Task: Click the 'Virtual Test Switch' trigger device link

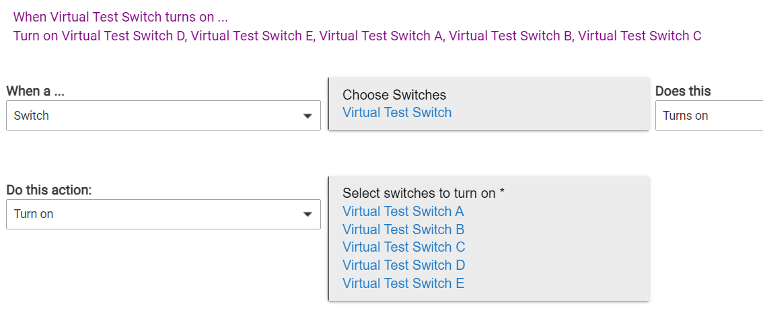Action: tap(397, 113)
